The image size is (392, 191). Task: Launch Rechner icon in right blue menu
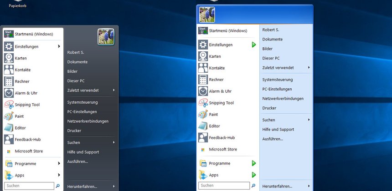click(x=203, y=80)
